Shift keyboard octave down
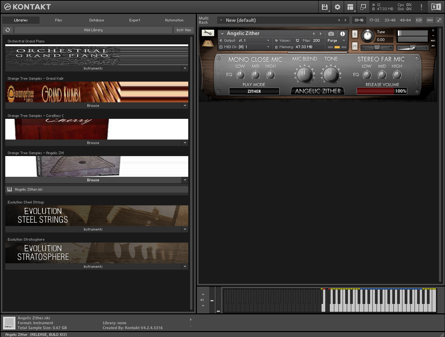The height and width of the screenshot is (337, 445). tap(203, 305)
